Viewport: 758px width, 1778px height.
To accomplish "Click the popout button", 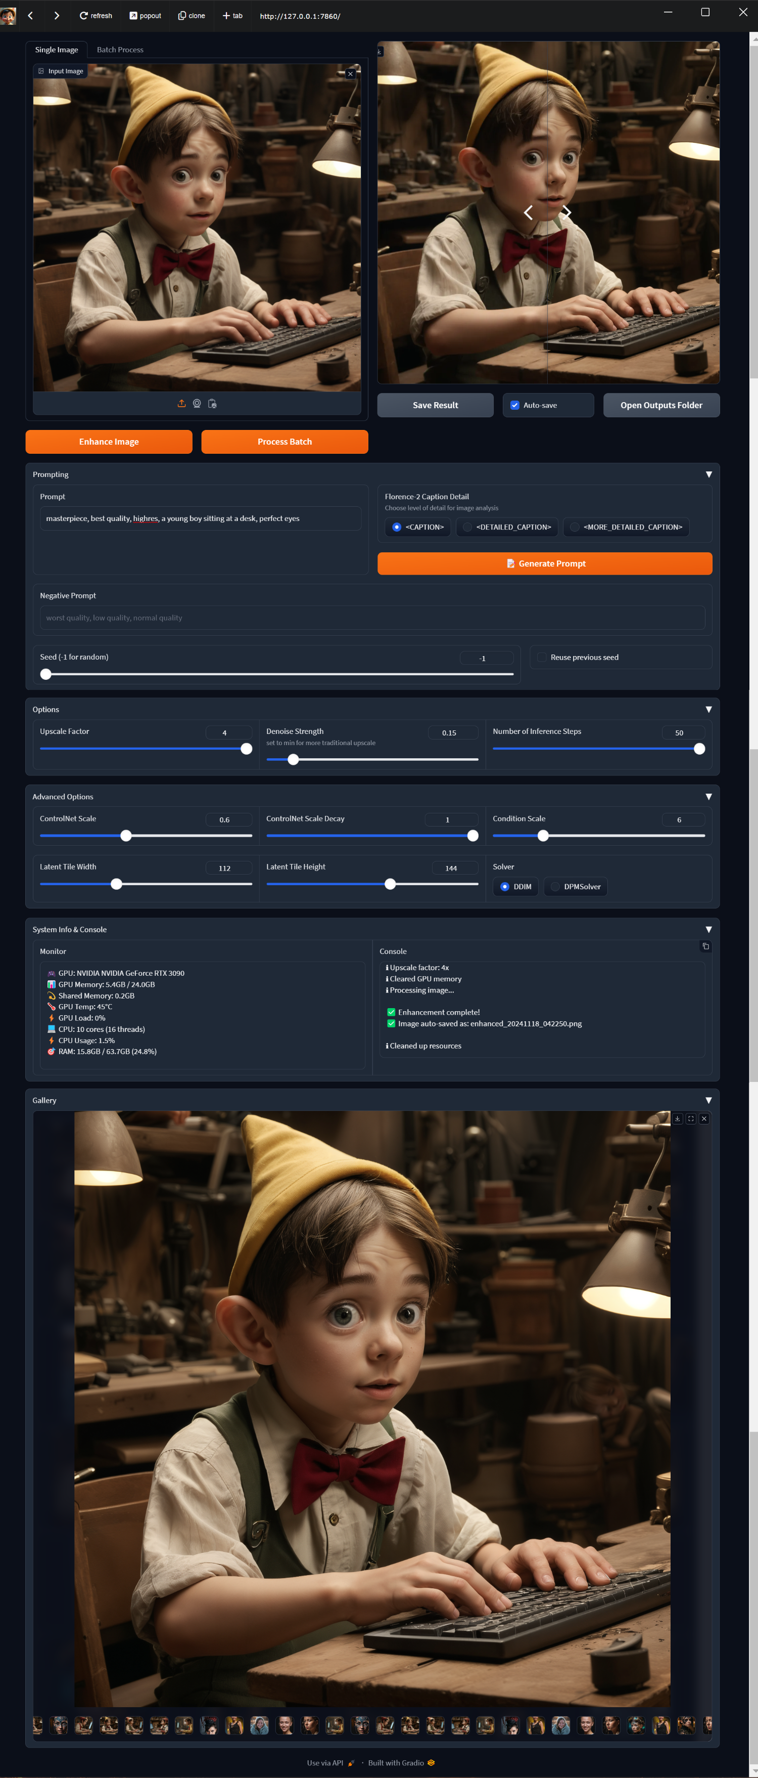I will pyautogui.click(x=146, y=15).
